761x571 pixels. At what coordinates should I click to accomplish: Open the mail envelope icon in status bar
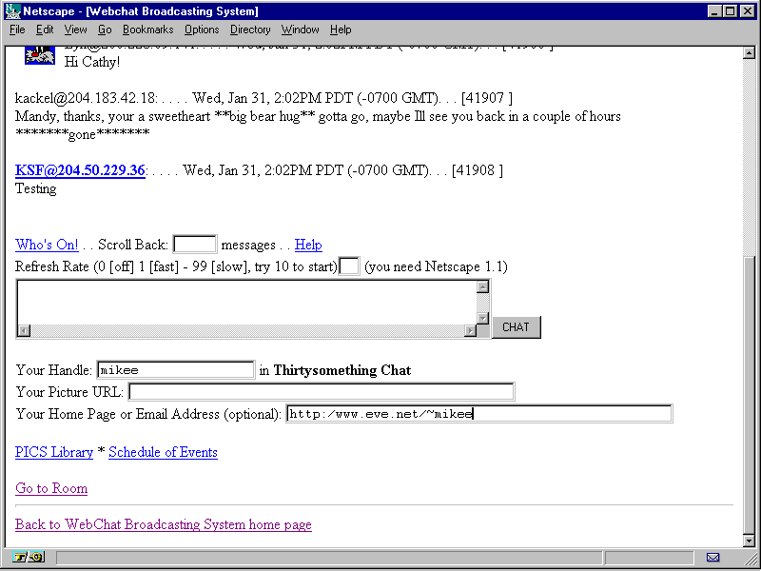click(712, 557)
